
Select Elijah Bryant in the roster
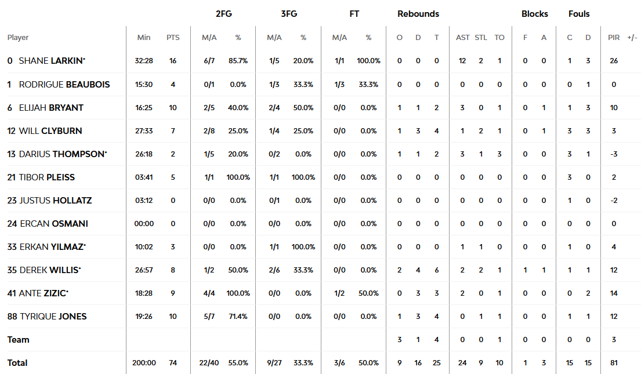tap(51, 107)
